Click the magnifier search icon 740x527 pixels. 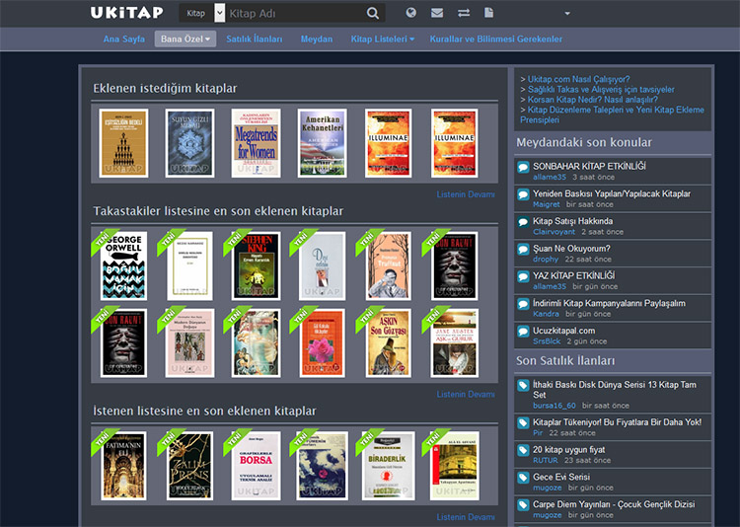[x=373, y=13]
